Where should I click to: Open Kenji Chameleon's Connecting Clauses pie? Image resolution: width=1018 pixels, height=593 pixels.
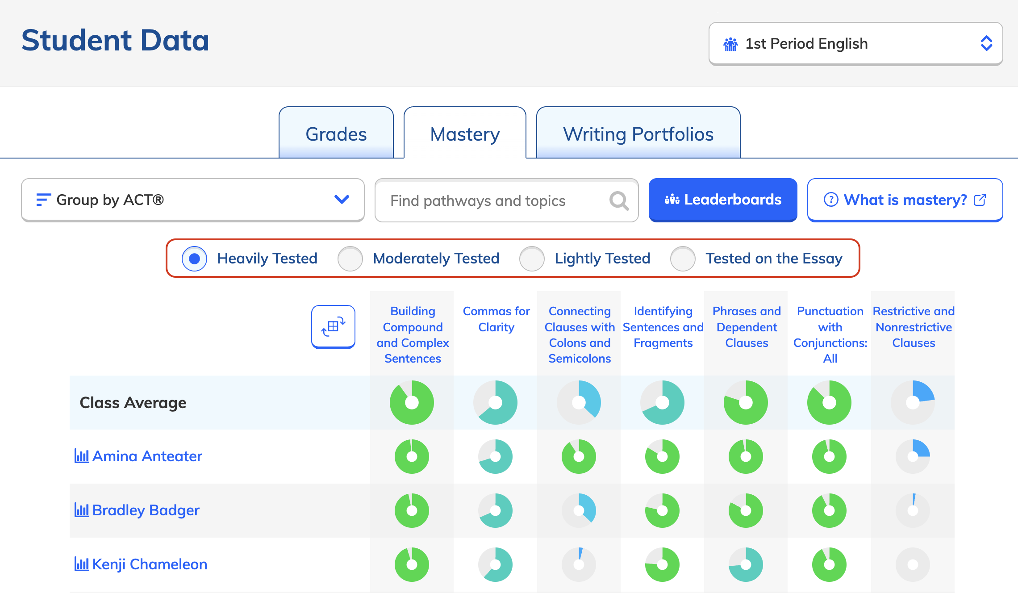tap(579, 564)
